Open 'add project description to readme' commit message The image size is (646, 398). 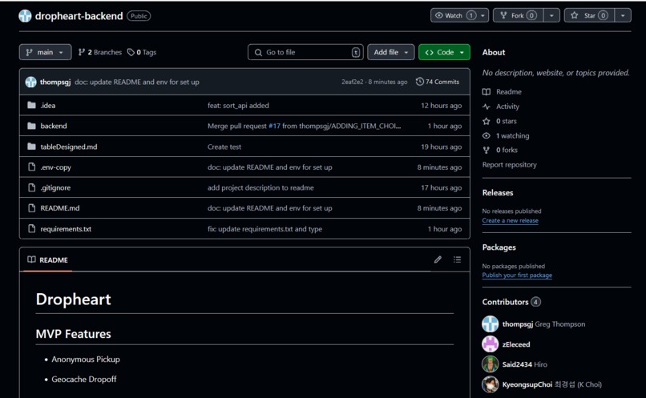tap(260, 187)
